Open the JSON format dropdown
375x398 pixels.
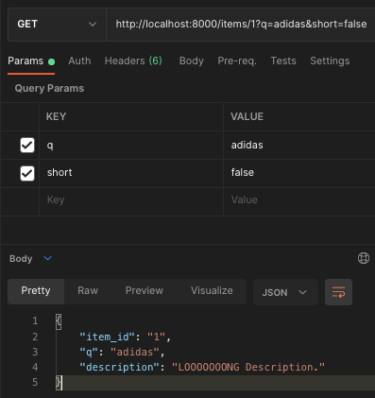click(285, 292)
